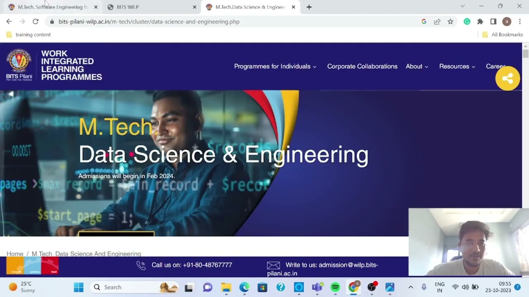Click the admission email address link
529x297 pixels.
tap(322, 269)
